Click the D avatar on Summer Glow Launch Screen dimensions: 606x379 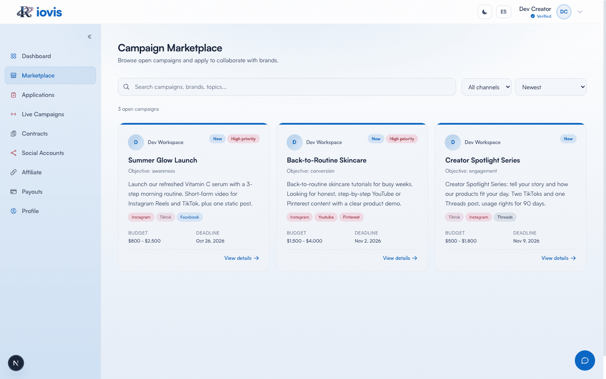136,142
